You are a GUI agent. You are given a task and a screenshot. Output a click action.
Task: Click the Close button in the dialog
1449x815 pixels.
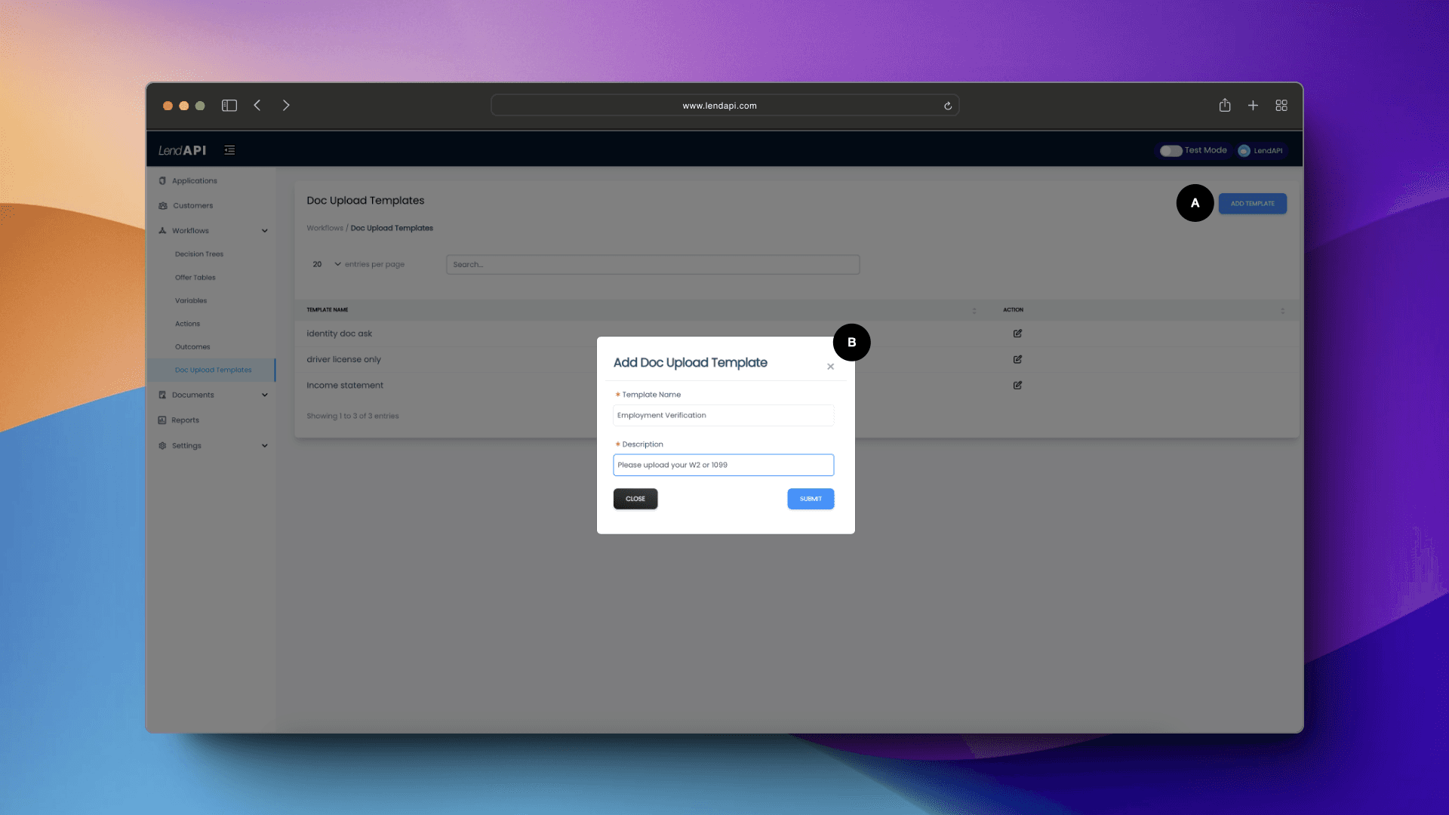point(635,499)
